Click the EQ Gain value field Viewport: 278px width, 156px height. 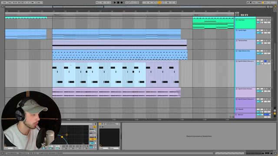click(x=93, y=147)
